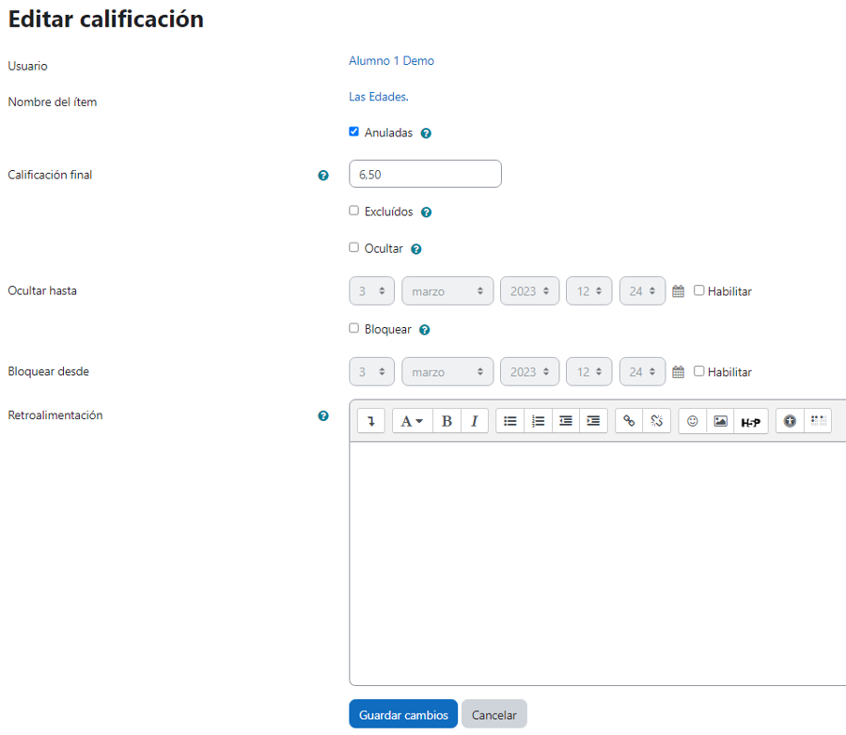Check the Excluídos checkbox
The image size is (846, 735).
click(354, 211)
